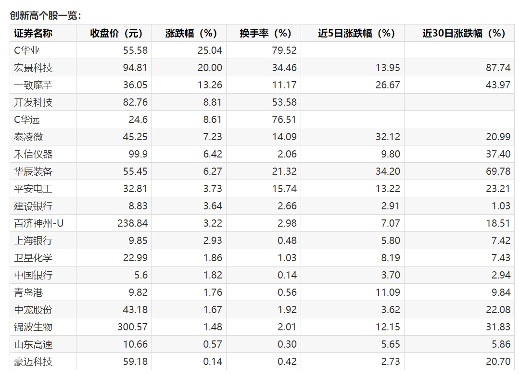Click 禾信仪器 closing price 99.9
The width and height of the screenshot is (519, 375).
point(136,154)
